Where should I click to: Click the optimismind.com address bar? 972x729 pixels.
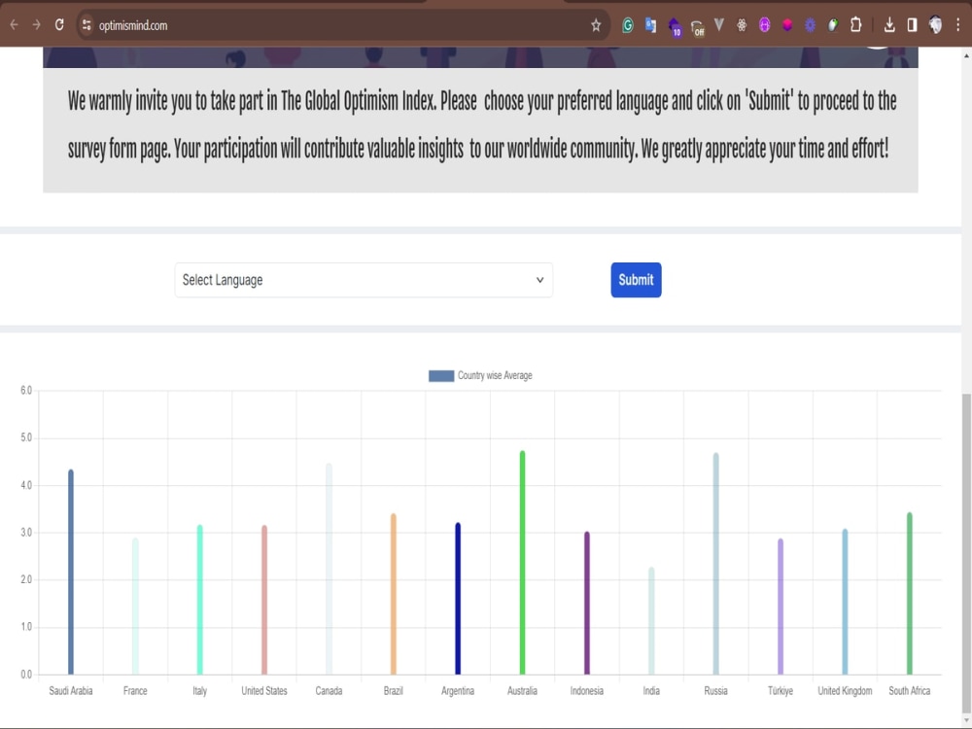point(341,25)
